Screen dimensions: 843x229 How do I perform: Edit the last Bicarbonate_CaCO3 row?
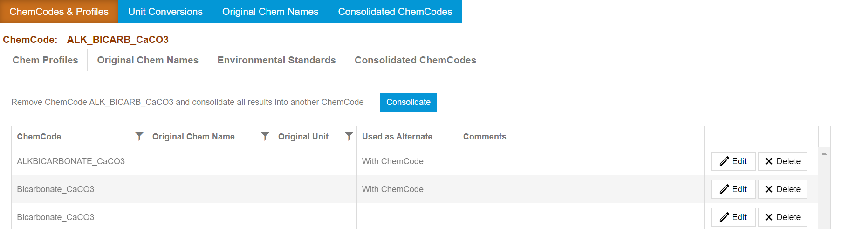(733, 217)
